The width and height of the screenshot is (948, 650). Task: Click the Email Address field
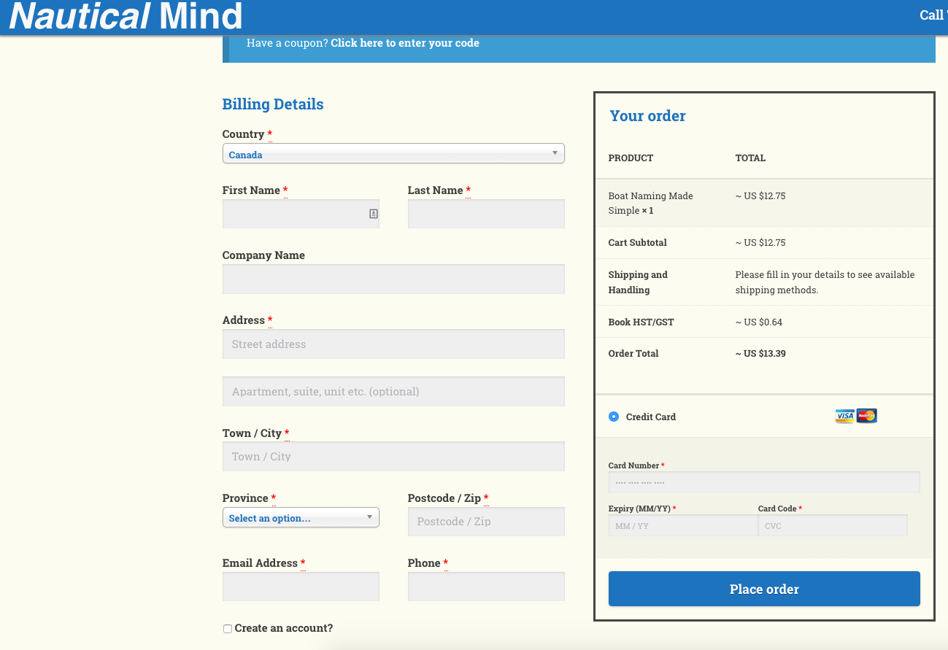pos(300,587)
